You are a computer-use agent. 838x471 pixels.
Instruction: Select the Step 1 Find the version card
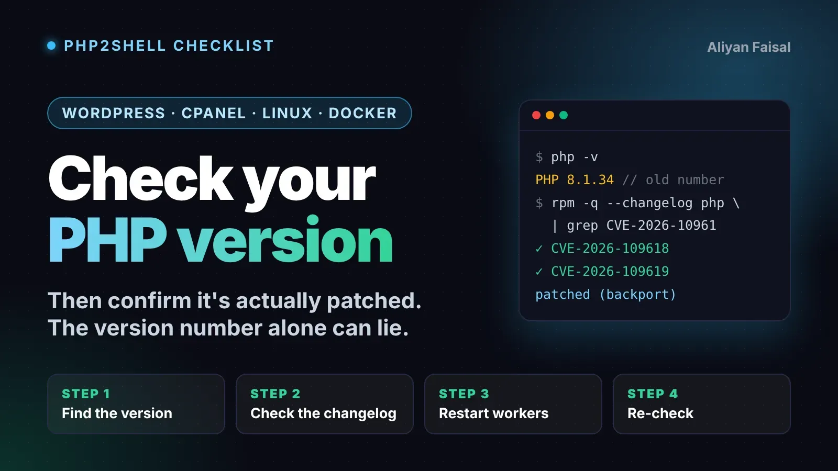(x=136, y=404)
